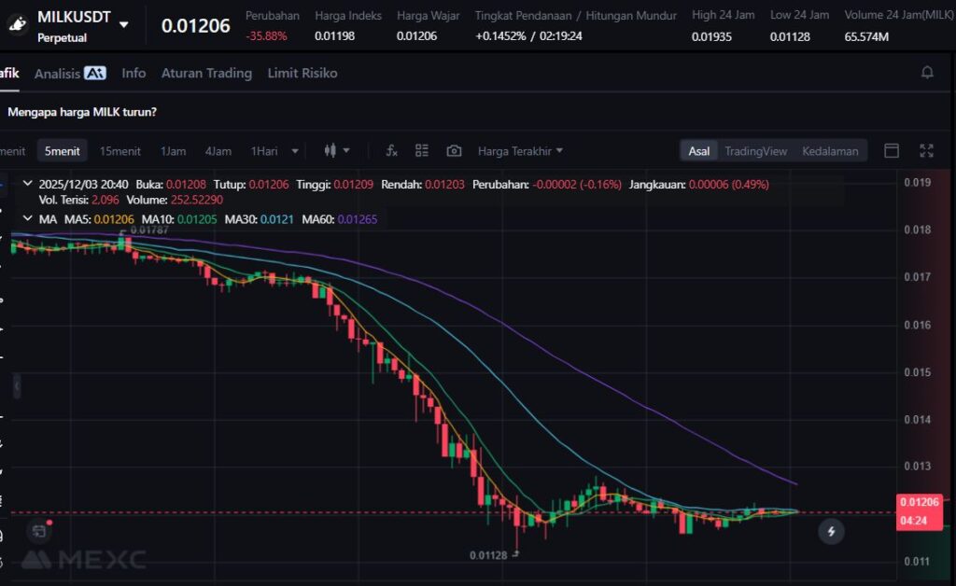Select the 15menit timeframe

pos(119,151)
